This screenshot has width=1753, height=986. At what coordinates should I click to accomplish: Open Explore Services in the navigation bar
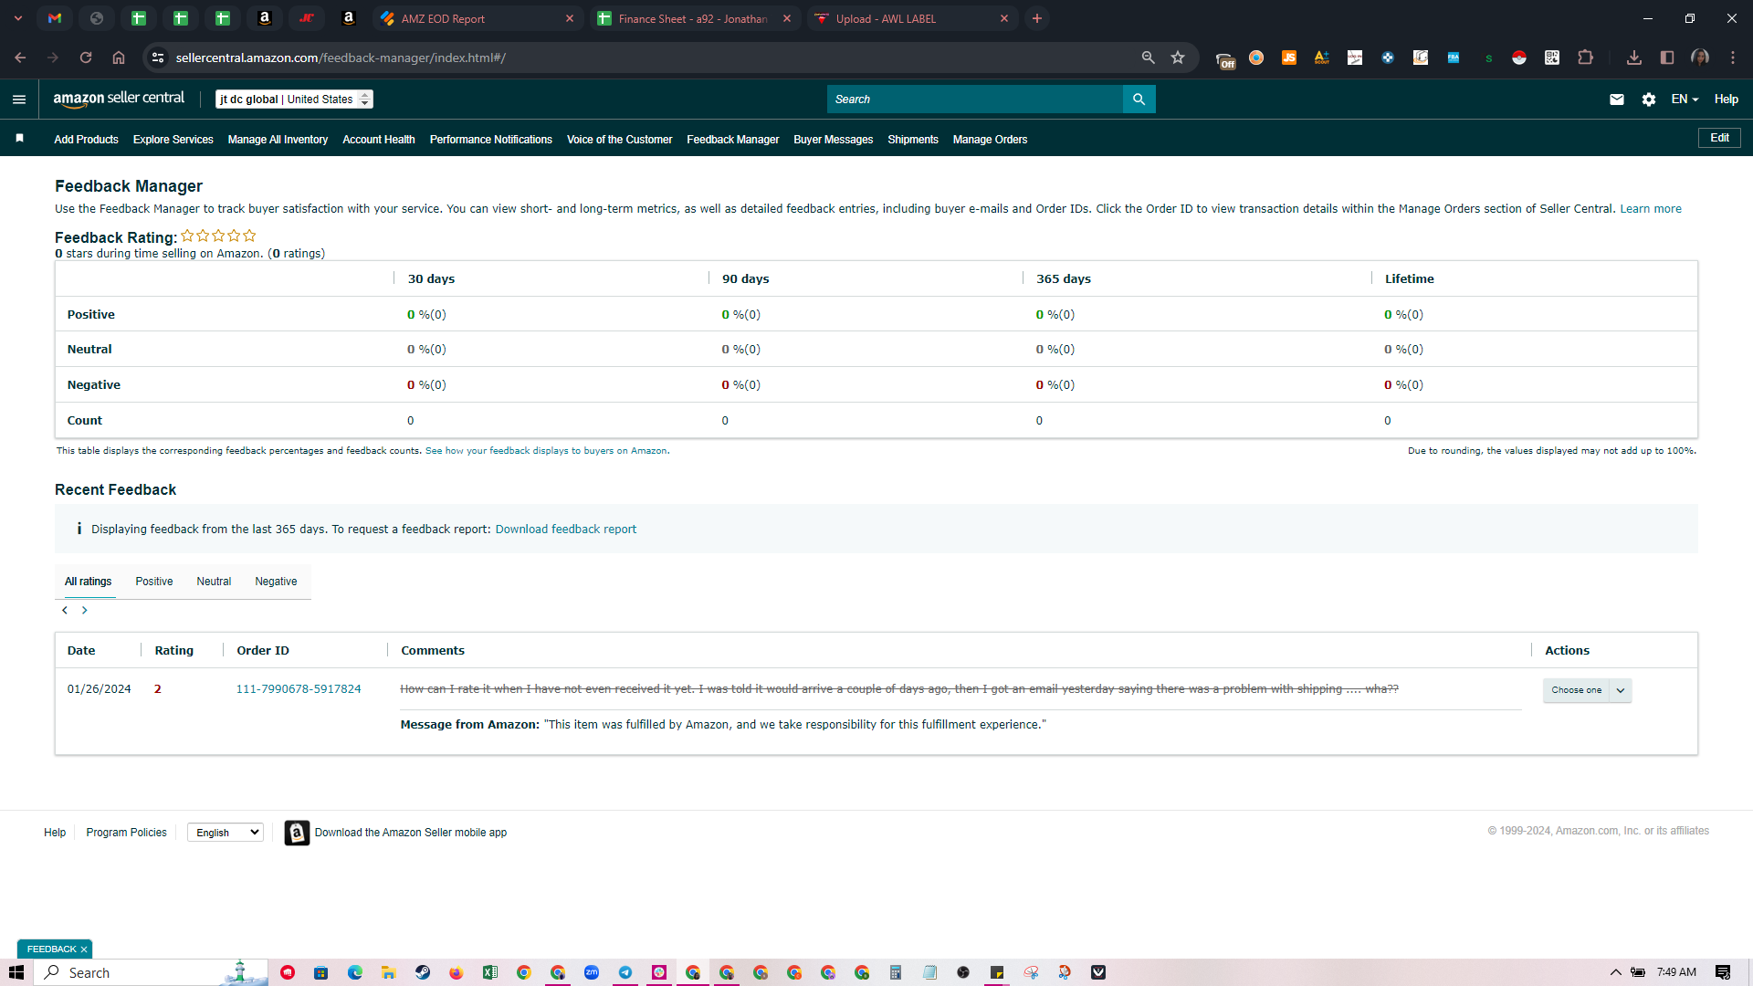[173, 140]
